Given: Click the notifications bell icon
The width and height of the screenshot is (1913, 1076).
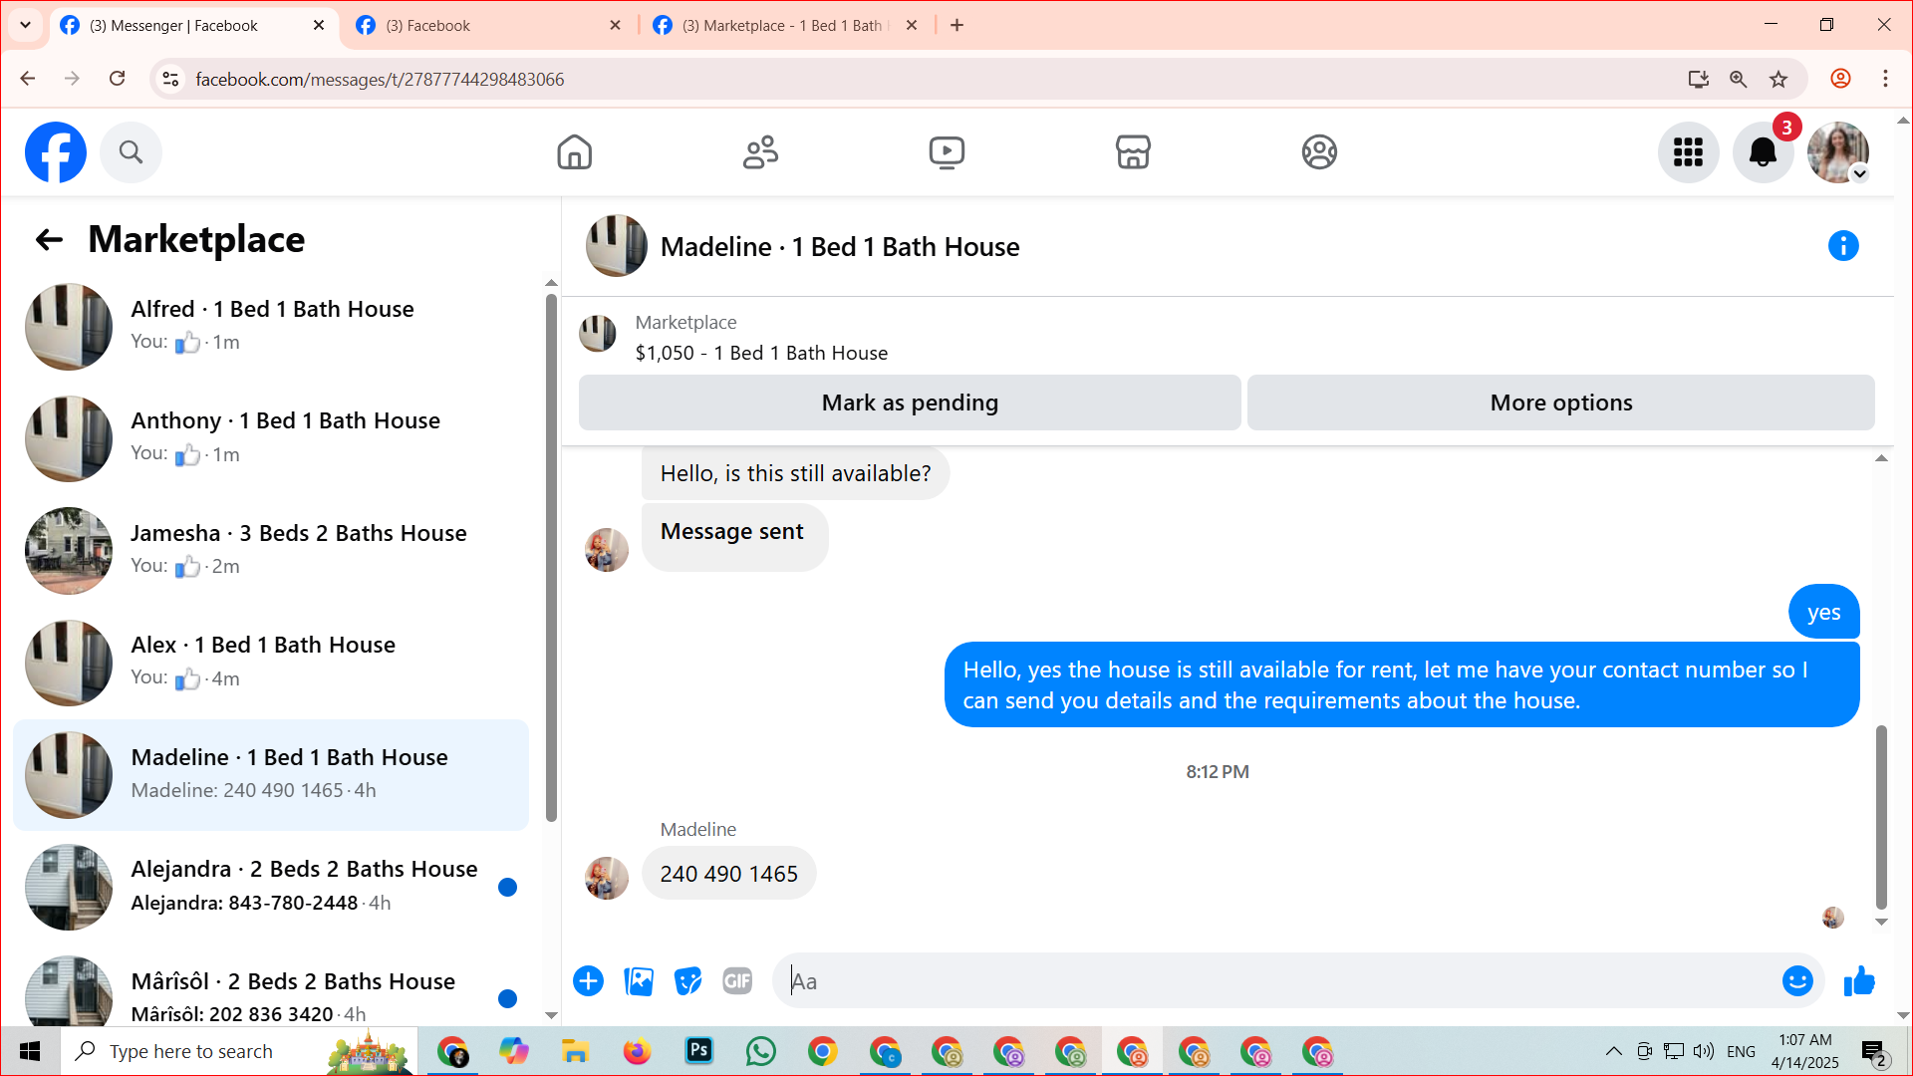Looking at the screenshot, I should [x=1763, y=152].
